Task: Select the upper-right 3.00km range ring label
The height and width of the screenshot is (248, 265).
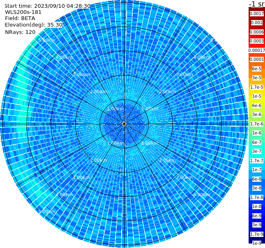Action: point(184,74)
